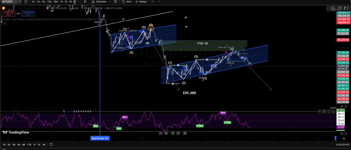
Task: Open the go to date calendar icon
Action: (x=51, y=145)
